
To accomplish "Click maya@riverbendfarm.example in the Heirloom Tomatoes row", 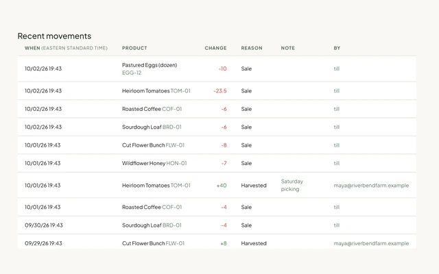I will [371, 186].
